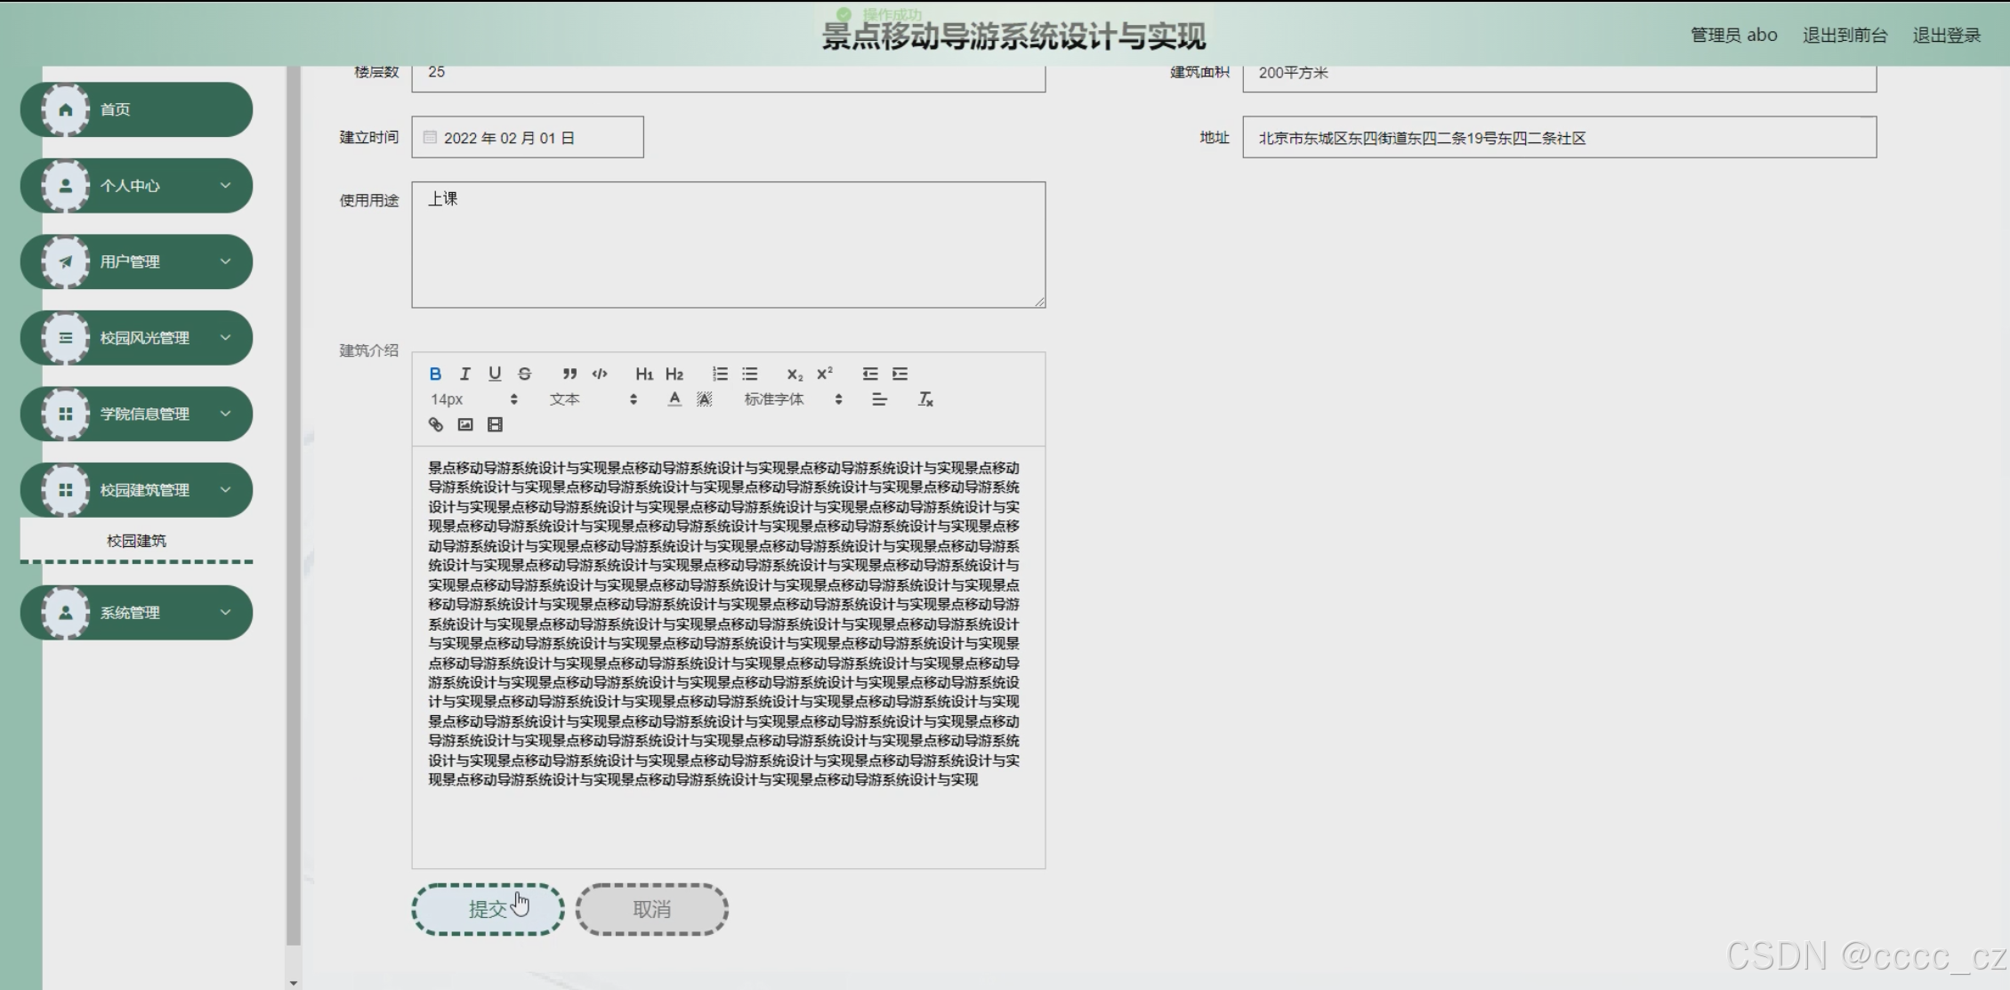Clear text formatting
The height and width of the screenshot is (990, 2010).
(925, 399)
